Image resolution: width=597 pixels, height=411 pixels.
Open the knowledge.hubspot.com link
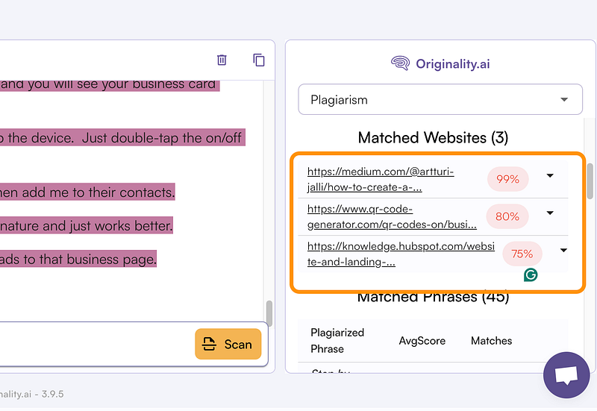coord(401,254)
